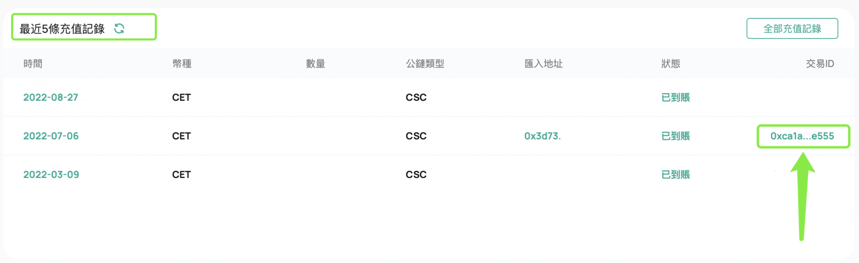The width and height of the screenshot is (859, 263).
Task: Click the 數量 column header
Action: 316,64
